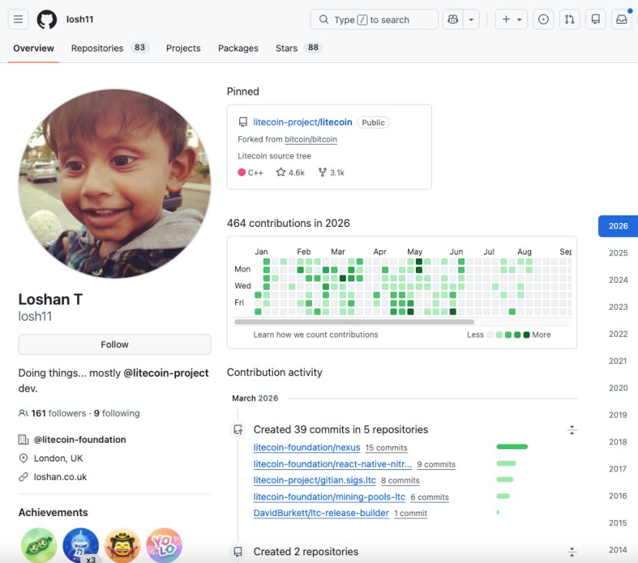Switch to the Repositories tab
Image resolution: width=638 pixels, height=563 pixels.
(110, 48)
